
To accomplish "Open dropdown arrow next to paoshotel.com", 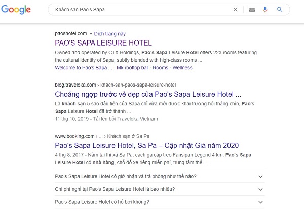I will coord(84,33).
